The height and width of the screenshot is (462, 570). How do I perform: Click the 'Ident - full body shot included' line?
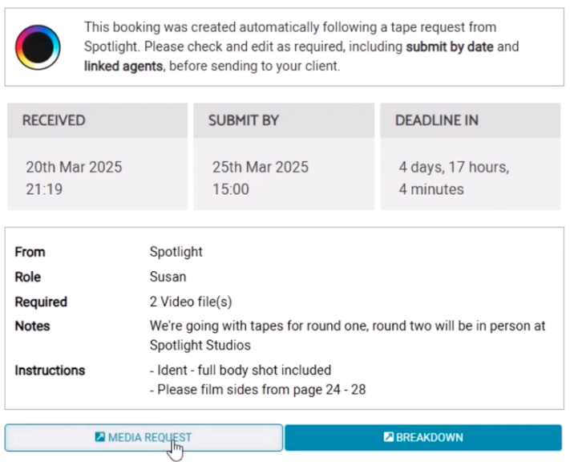[x=241, y=371]
